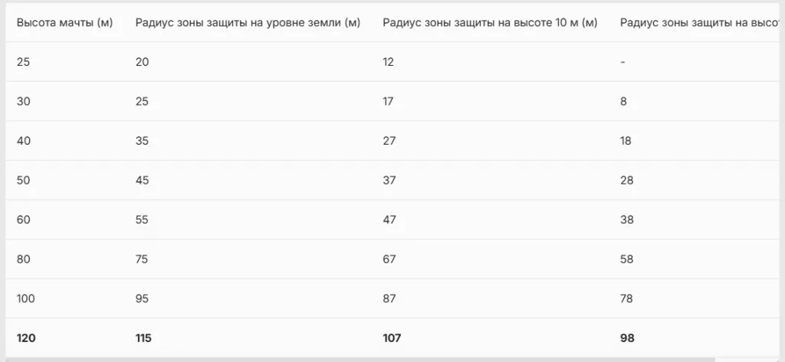Click the cell containing 8
Image resolution: width=785 pixels, height=362 pixels.
[x=623, y=101]
